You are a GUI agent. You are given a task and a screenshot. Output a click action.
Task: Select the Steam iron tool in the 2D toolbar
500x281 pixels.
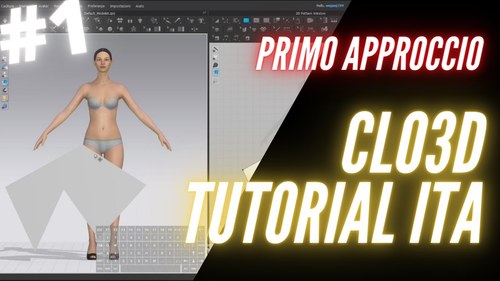(x=230, y=29)
